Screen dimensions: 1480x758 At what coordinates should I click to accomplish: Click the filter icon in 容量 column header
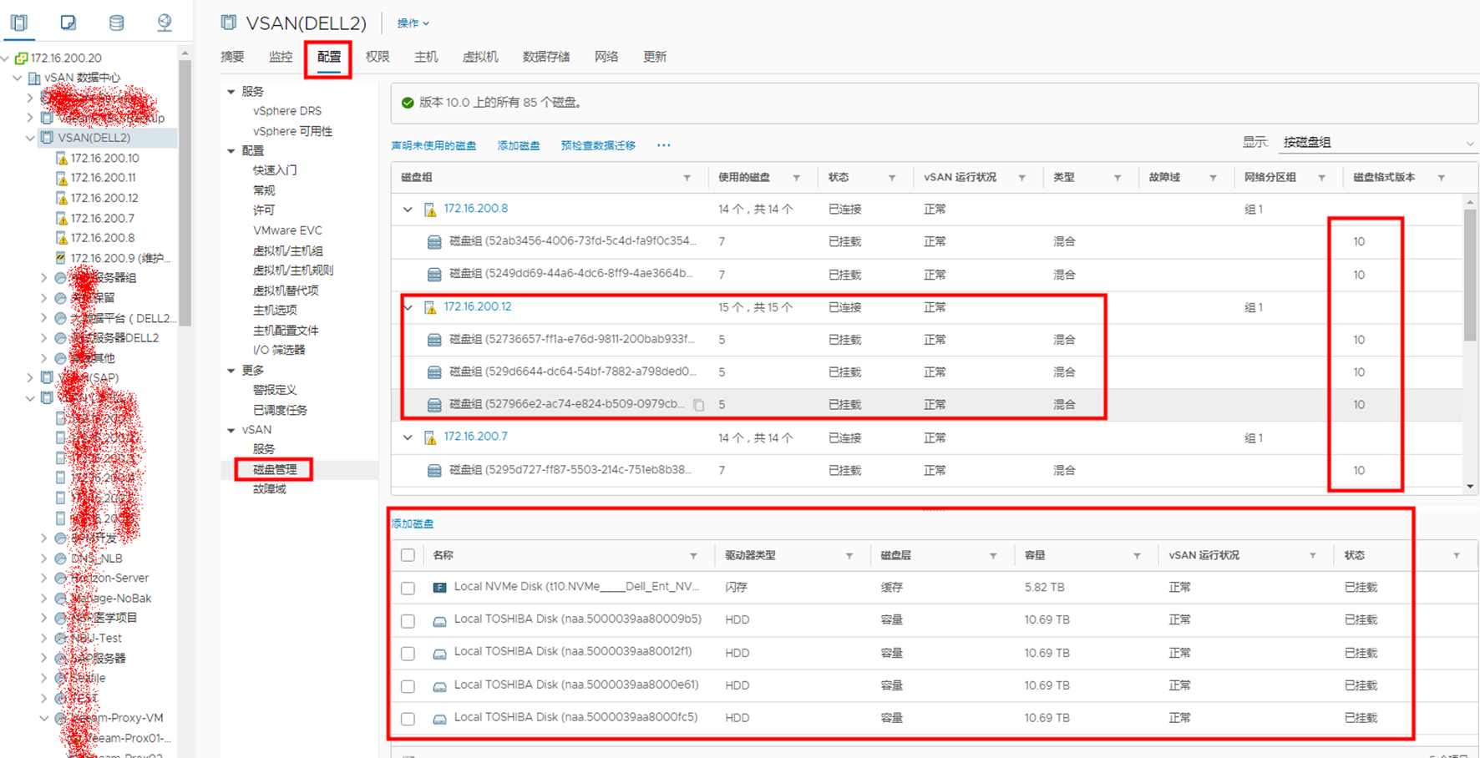click(1137, 556)
